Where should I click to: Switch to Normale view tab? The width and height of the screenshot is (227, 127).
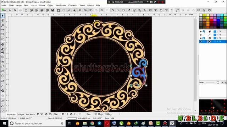[11, 114]
